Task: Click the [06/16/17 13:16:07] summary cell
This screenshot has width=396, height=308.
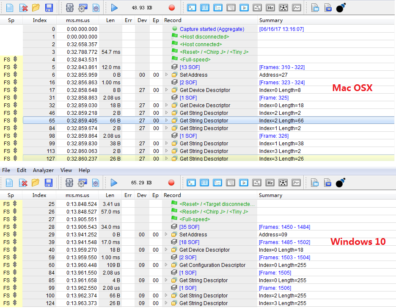Action: [x=281, y=29]
